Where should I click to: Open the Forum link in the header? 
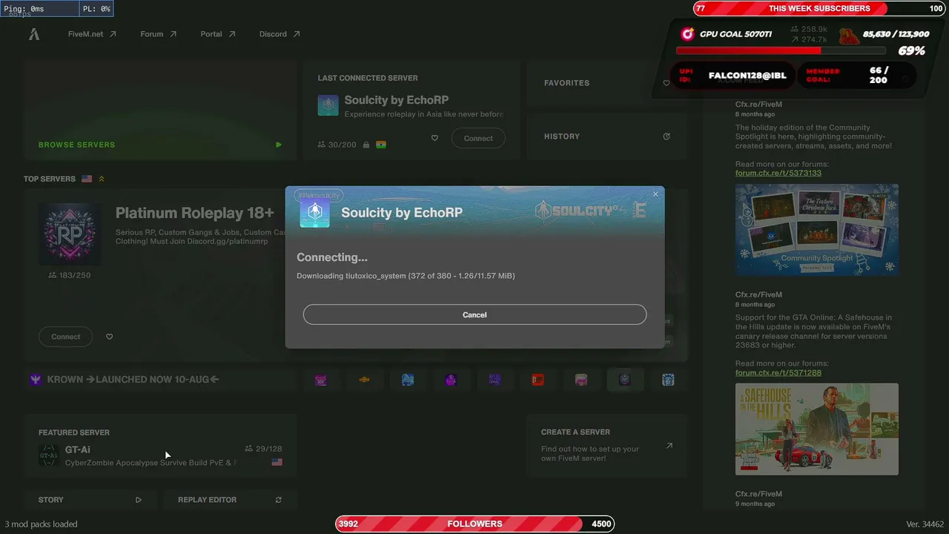click(158, 34)
